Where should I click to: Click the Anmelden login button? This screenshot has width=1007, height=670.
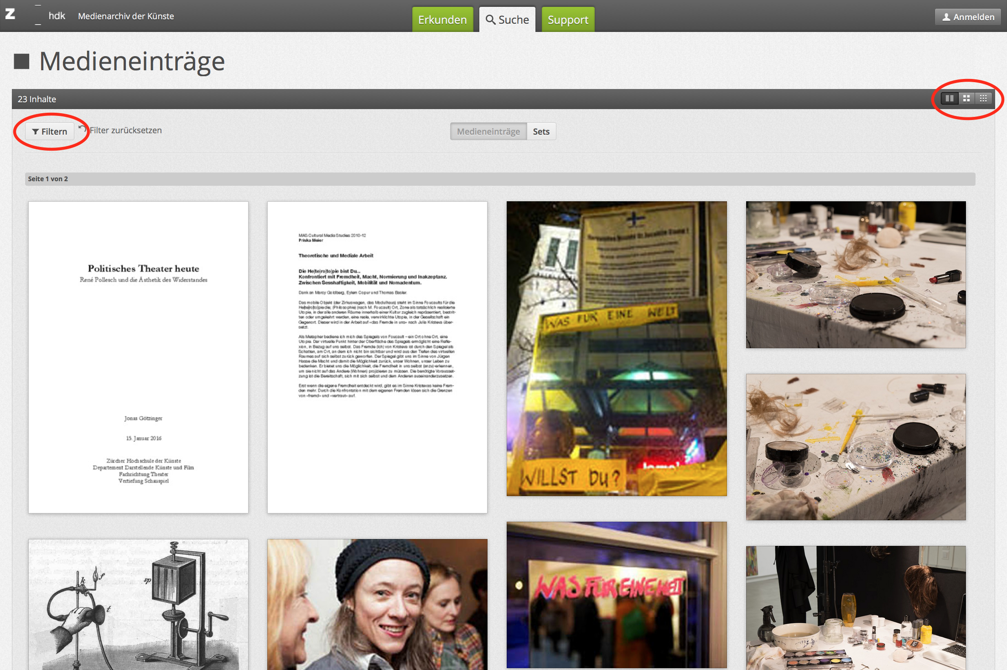(967, 17)
